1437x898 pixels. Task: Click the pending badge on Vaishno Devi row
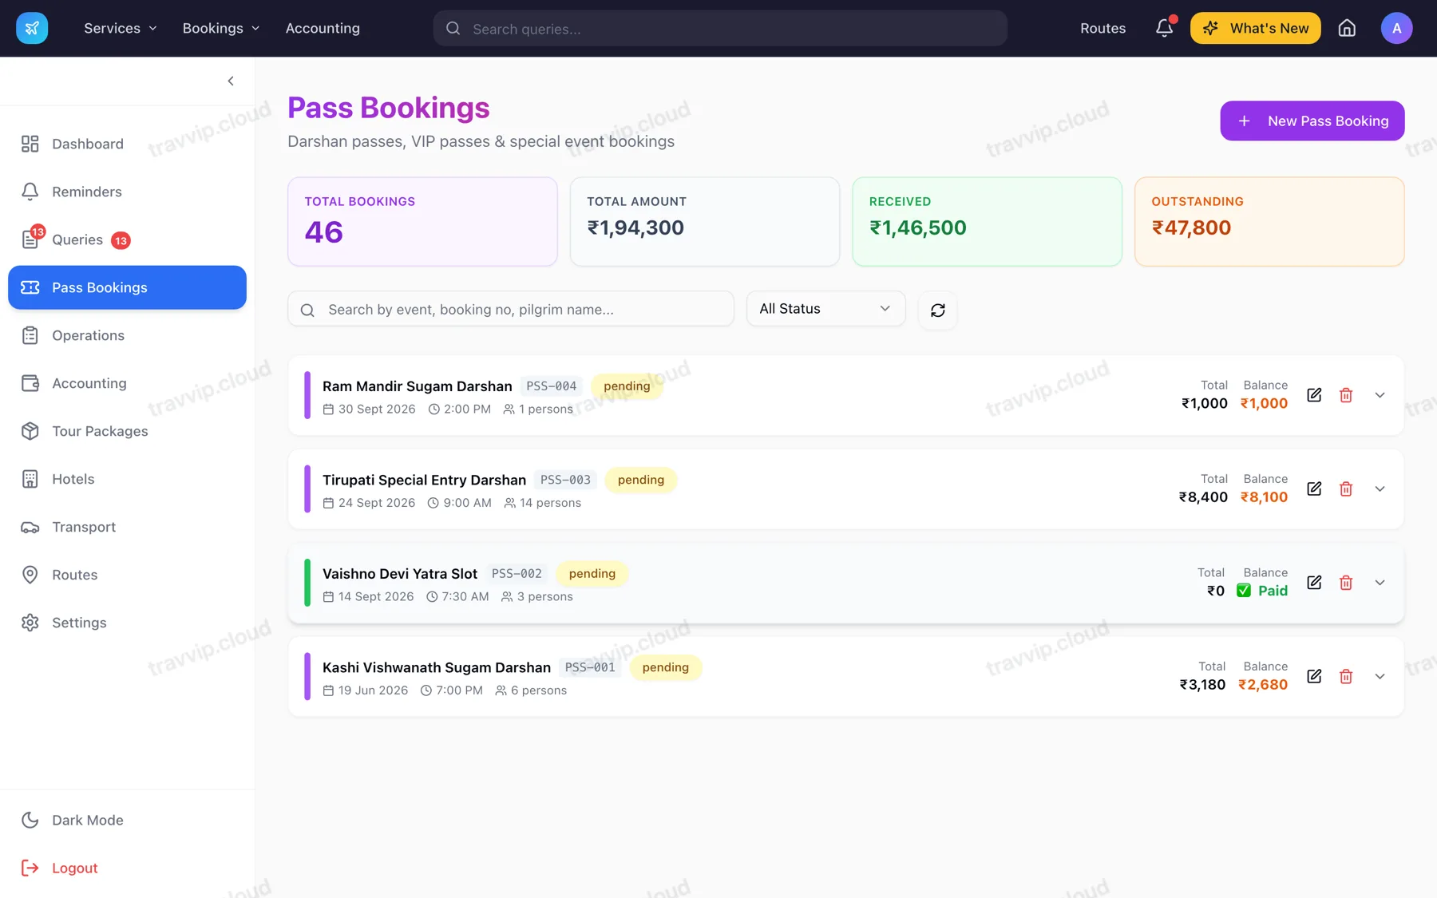click(x=592, y=573)
